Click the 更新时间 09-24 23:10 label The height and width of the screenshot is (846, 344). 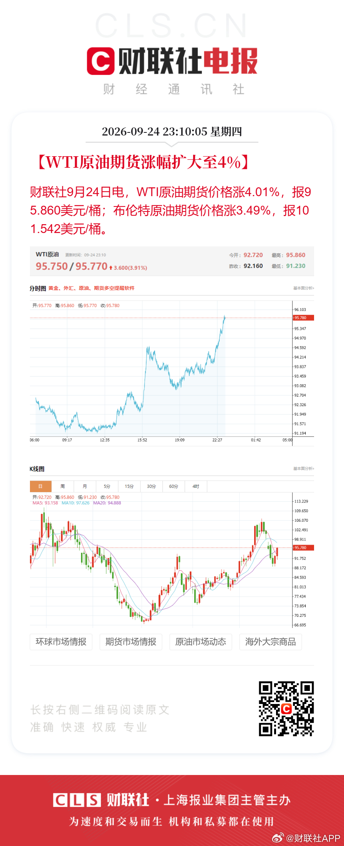click(86, 255)
